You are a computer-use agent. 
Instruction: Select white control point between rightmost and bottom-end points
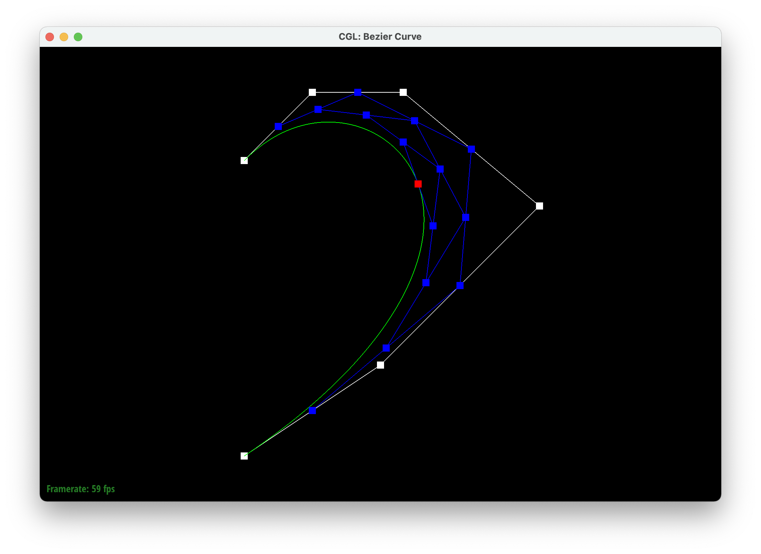click(x=380, y=365)
